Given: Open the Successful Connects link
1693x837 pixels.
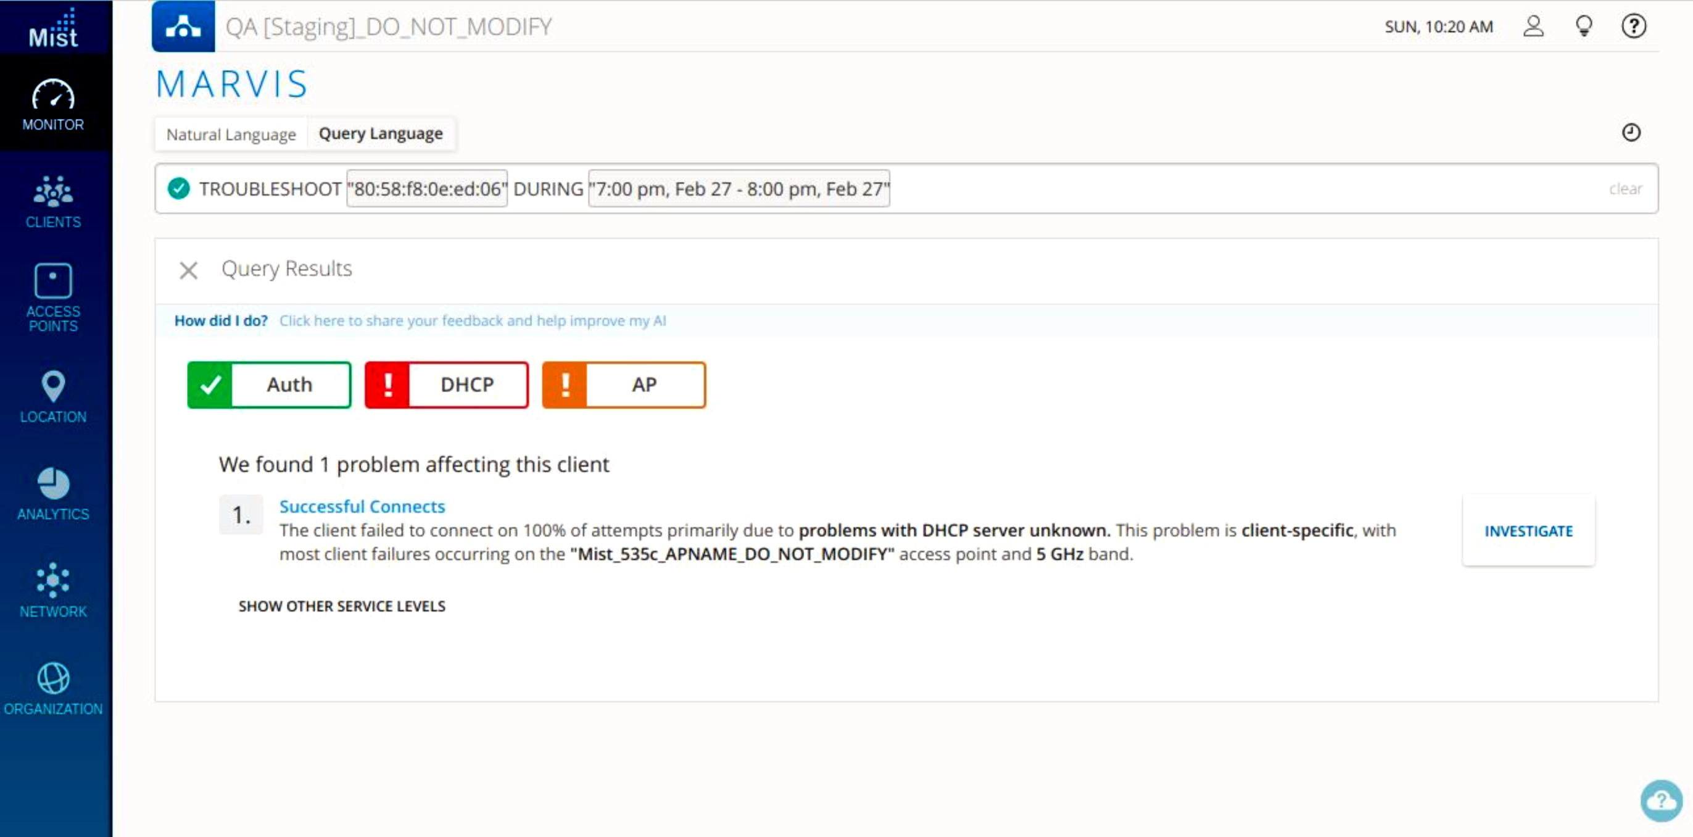Looking at the screenshot, I should (x=362, y=507).
